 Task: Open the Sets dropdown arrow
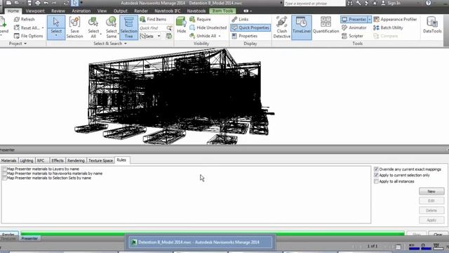pos(159,36)
